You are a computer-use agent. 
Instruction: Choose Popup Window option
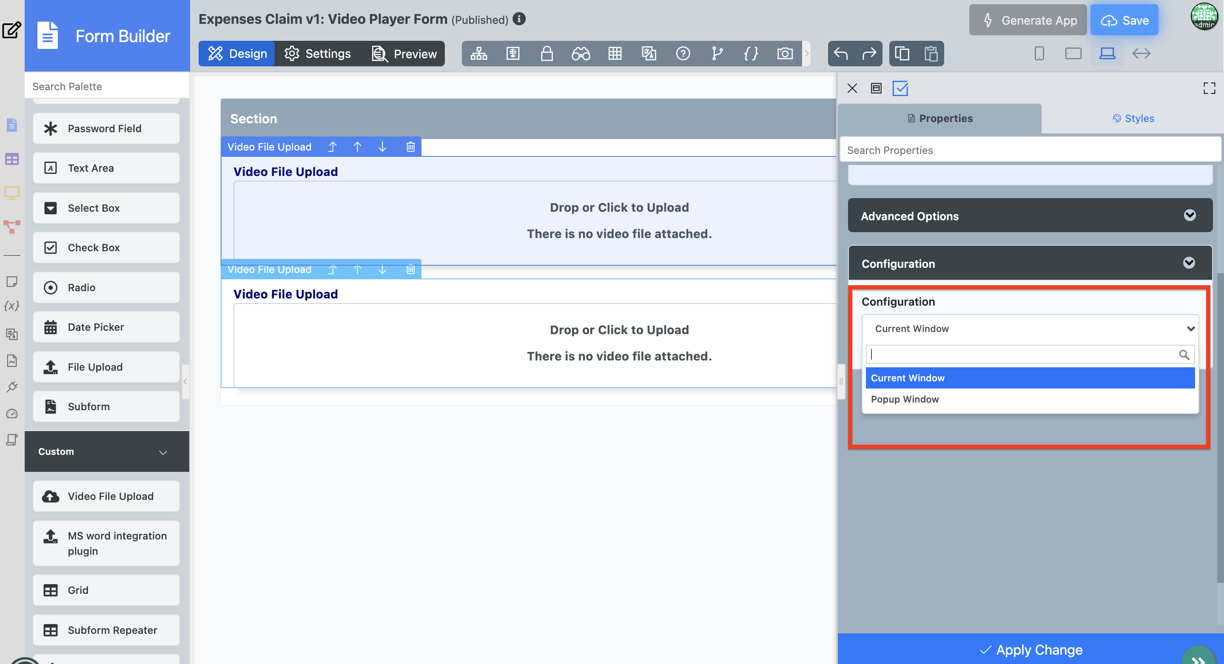pyautogui.click(x=905, y=399)
